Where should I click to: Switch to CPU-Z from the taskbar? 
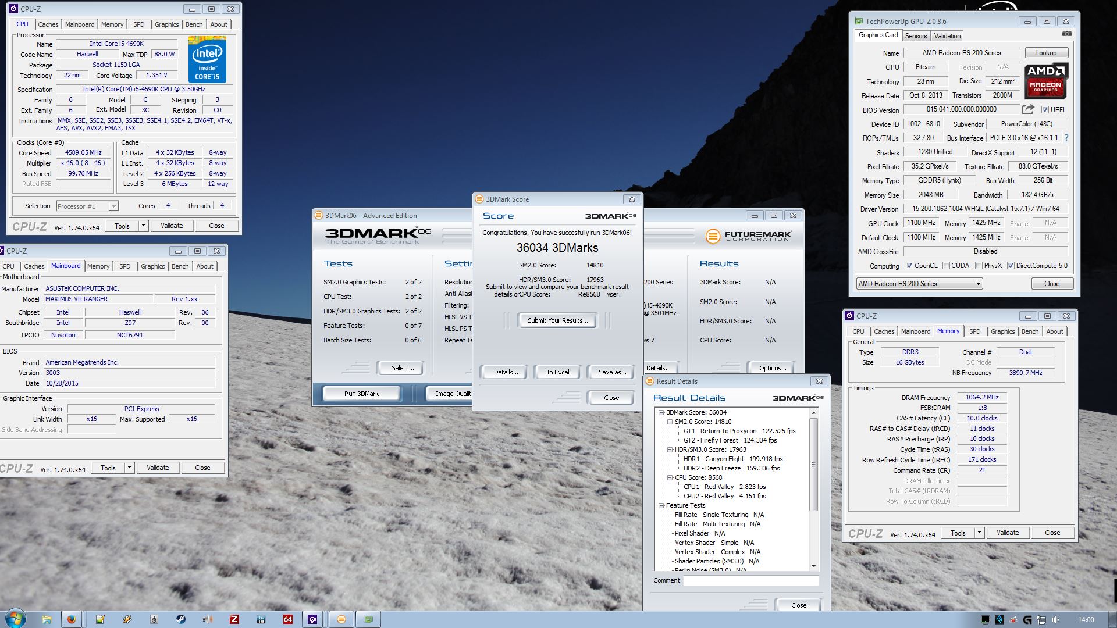point(313,619)
